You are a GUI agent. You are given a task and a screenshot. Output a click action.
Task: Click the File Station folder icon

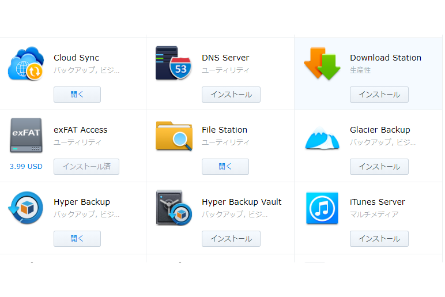click(174, 136)
